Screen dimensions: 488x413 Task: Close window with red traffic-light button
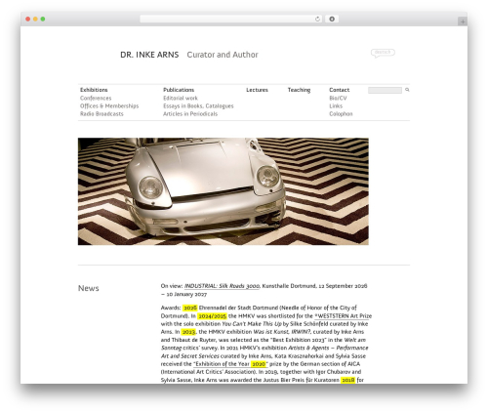coord(28,20)
